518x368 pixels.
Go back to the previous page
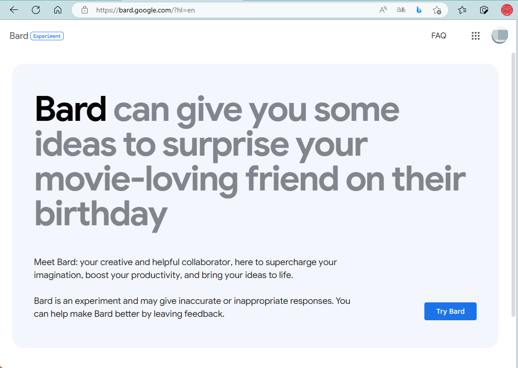click(x=13, y=10)
